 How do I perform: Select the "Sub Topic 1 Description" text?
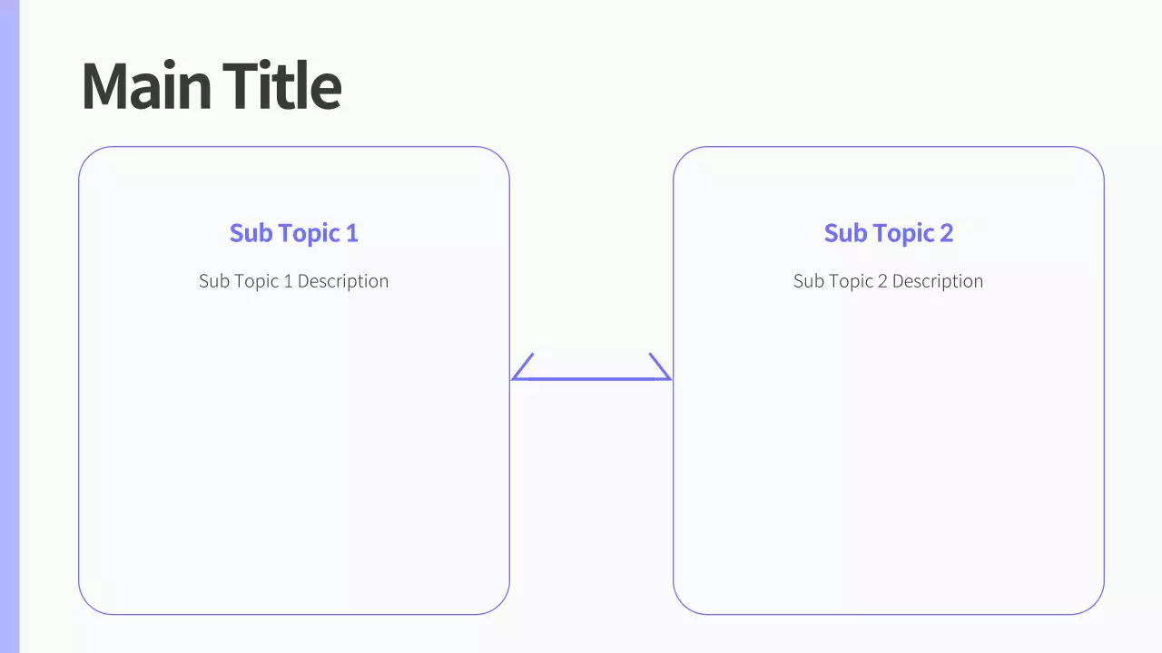293,281
